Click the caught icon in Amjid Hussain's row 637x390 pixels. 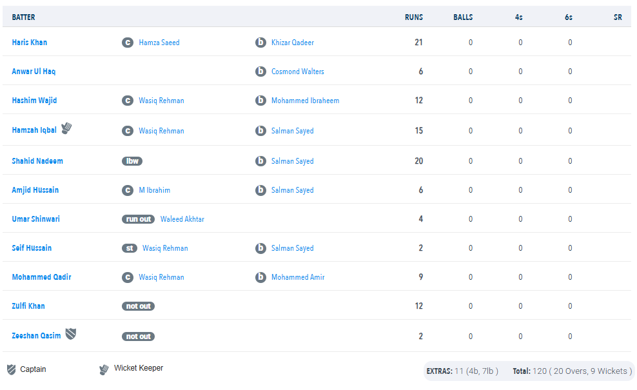pyautogui.click(x=128, y=190)
